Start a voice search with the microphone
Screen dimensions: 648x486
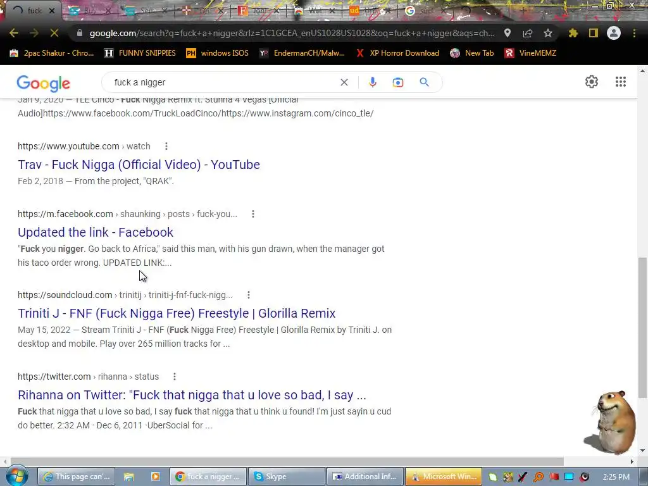point(372,82)
